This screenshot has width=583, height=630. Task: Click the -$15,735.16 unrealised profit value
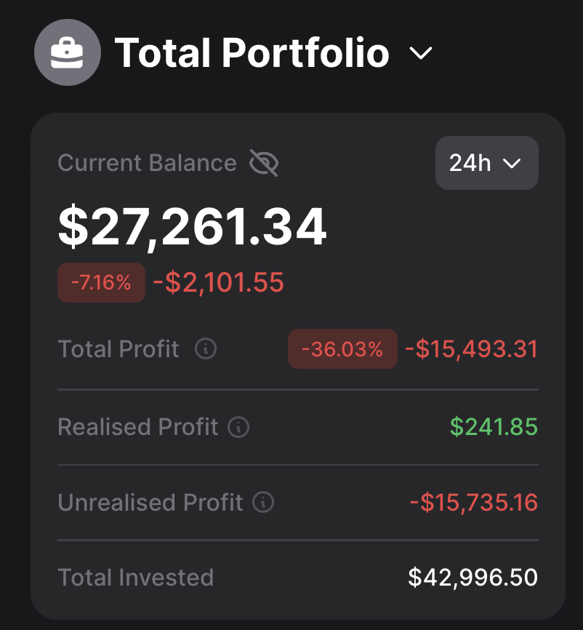click(x=473, y=502)
